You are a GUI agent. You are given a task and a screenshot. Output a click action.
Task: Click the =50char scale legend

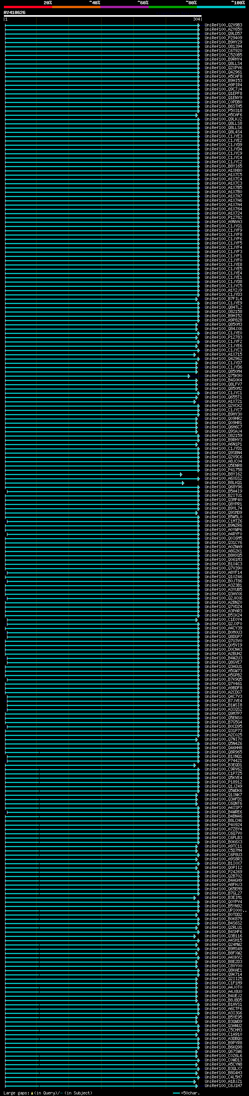pos(185,1093)
